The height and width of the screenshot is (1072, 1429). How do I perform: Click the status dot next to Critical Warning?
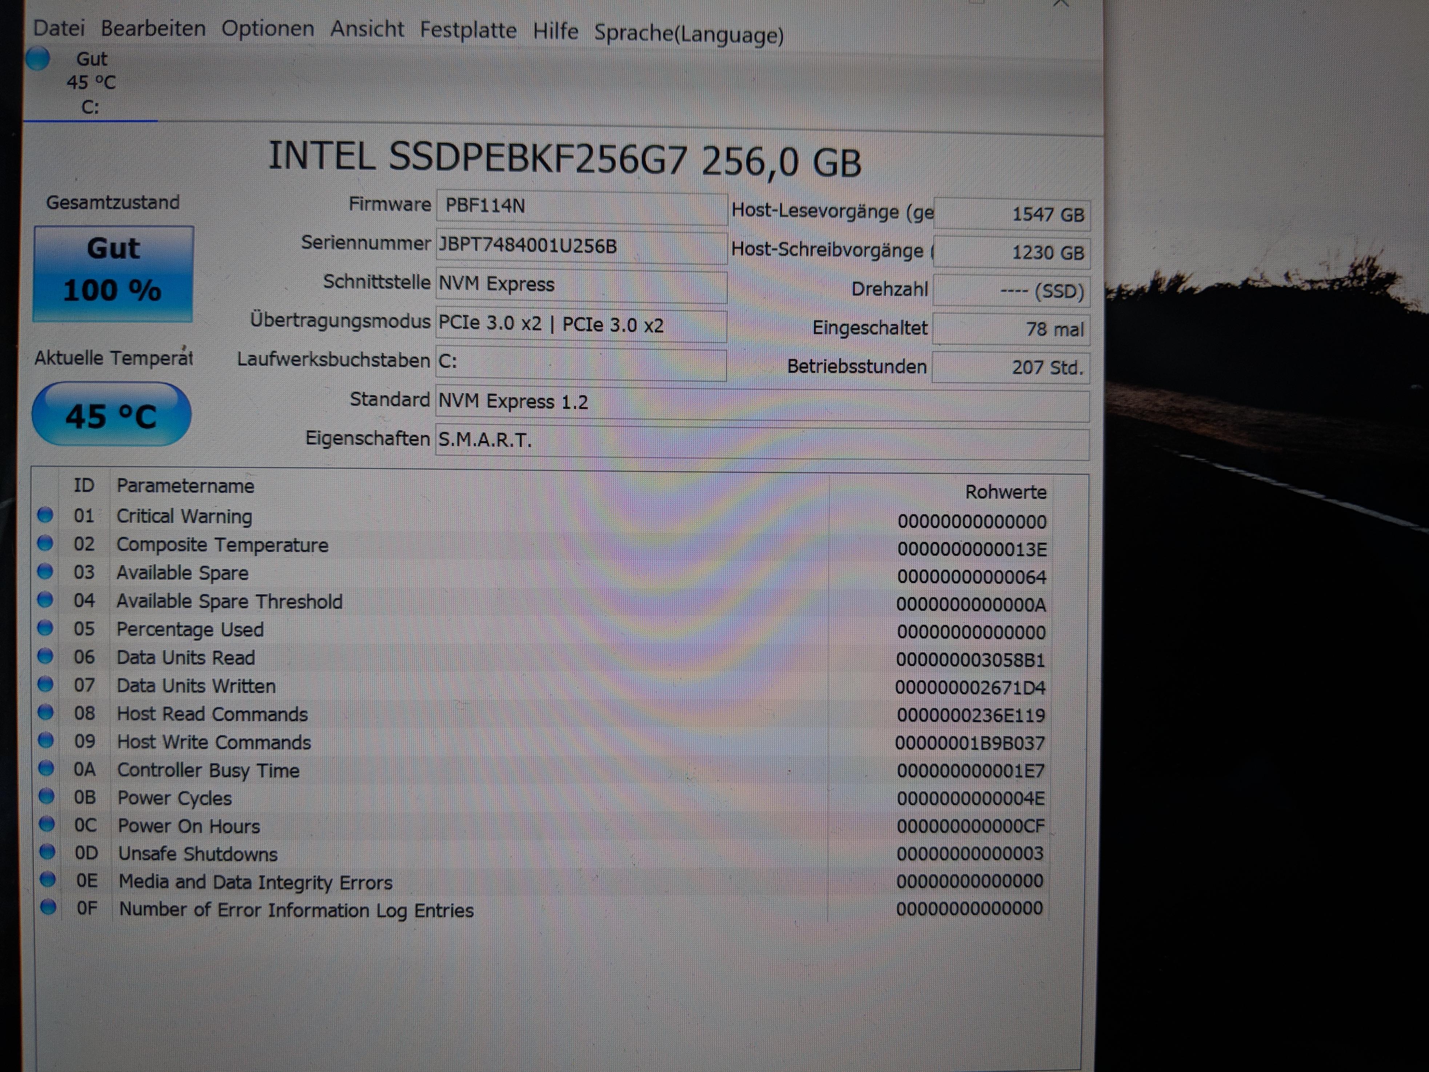pos(45,515)
